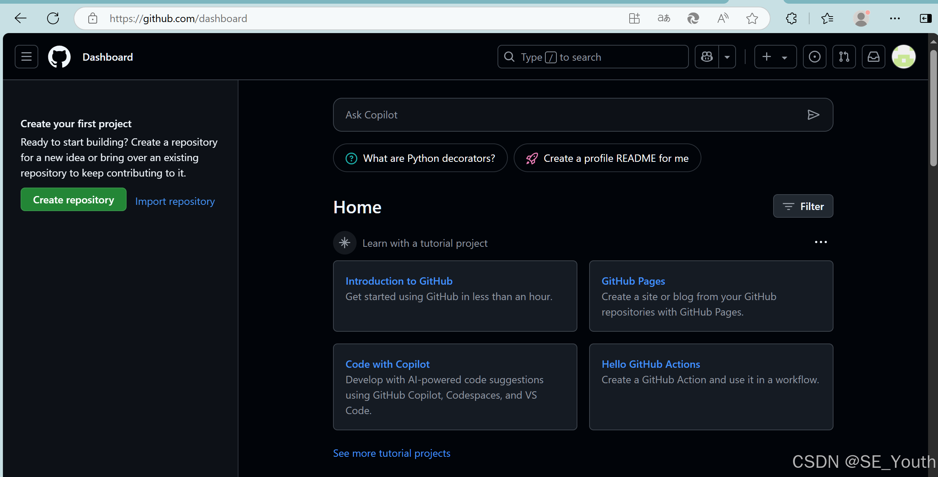Open Copilot chat icon in header
Viewport: 938px width, 477px height.
pos(707,57)
